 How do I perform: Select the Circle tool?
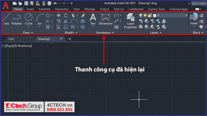(x=29, y=19)
